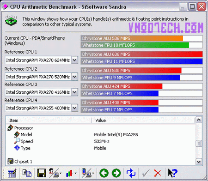Open the Reference CPU 4 dropdown arrow
Image resolution: width=208 pixels, height=181 pixels.
pos(74,108)
